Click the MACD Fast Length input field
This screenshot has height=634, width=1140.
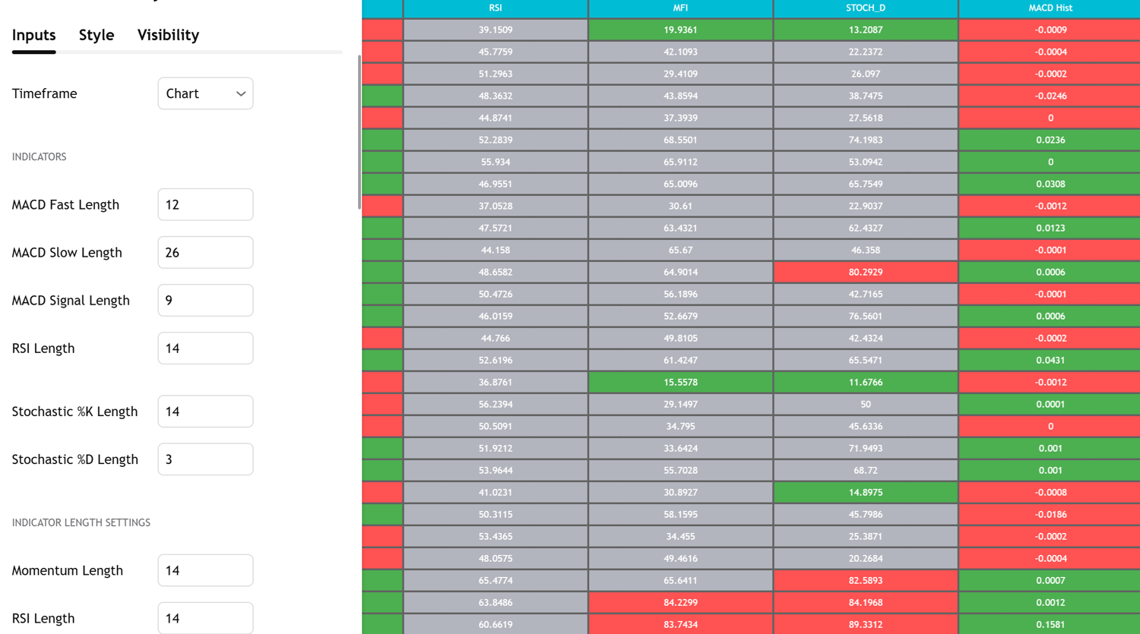click(x=205, y=204)
